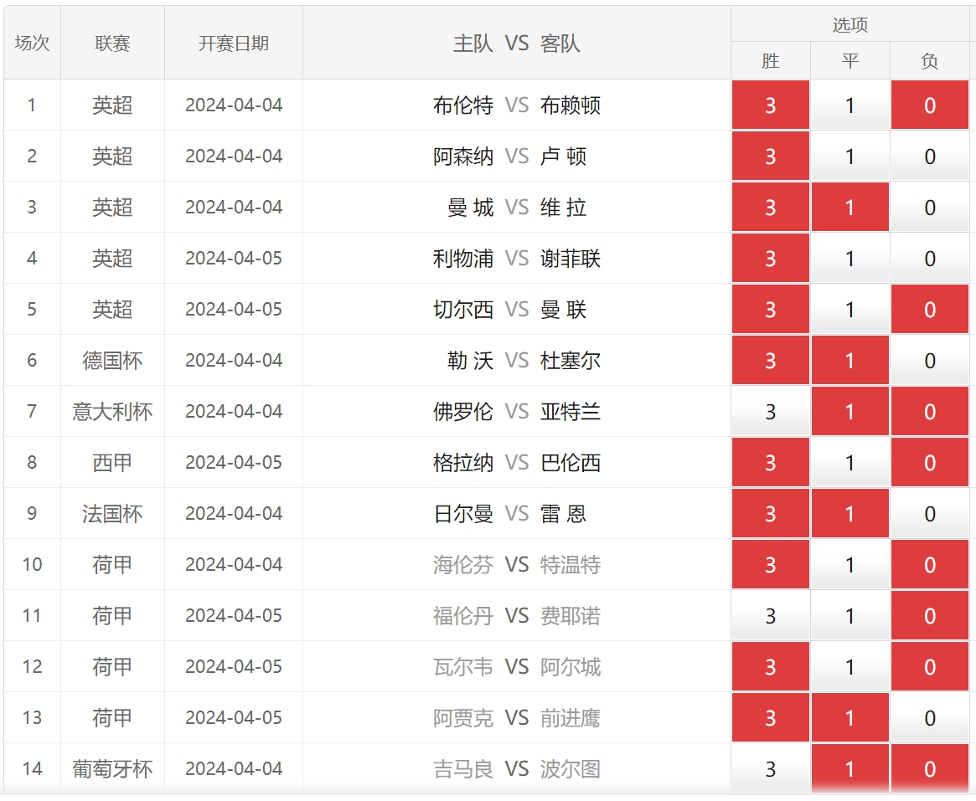The width and height of the screenshot is (976, 801).
Task: Deselect win option 3 for 布伦特 vs 布赖顿
Action: tap(771, 105)
